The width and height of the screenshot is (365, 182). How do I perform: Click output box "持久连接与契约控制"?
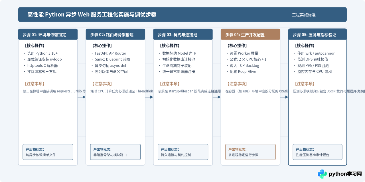tap(183, 152)
